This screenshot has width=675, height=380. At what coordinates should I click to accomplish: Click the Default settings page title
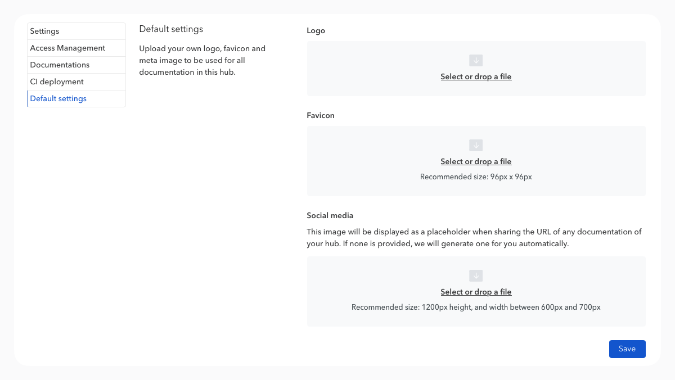point(171,29)
